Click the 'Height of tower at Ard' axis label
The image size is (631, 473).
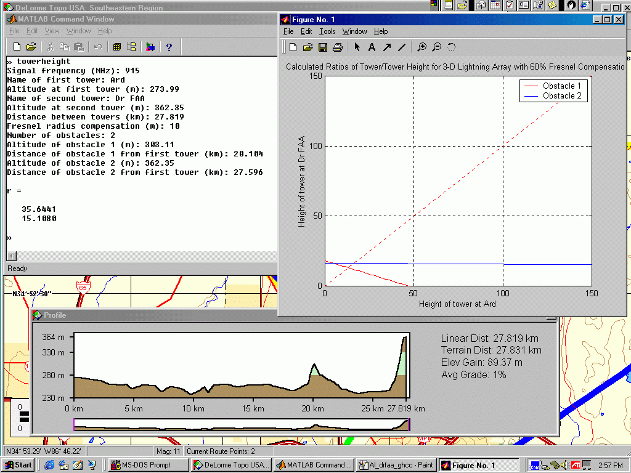click(x=458, y=304)
